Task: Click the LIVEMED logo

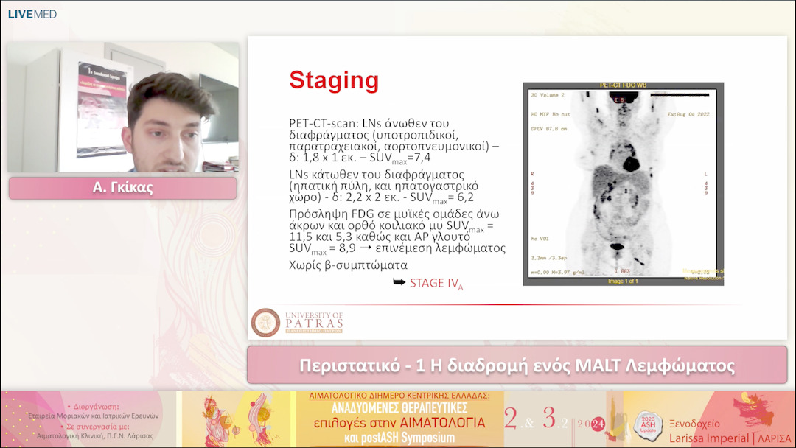Action: (x=32, y=14)
